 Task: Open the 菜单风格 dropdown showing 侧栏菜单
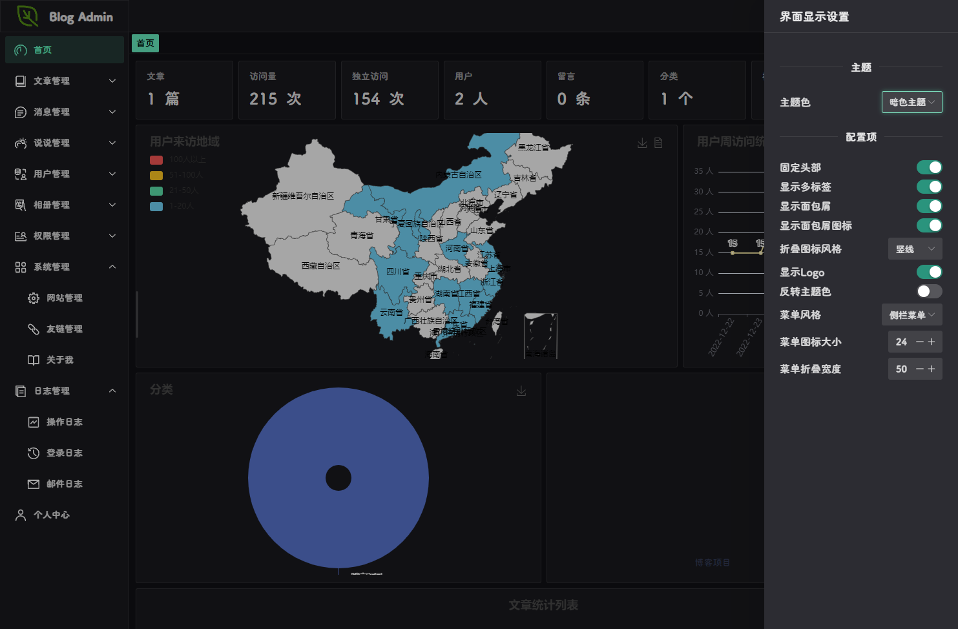pos(912,314)
